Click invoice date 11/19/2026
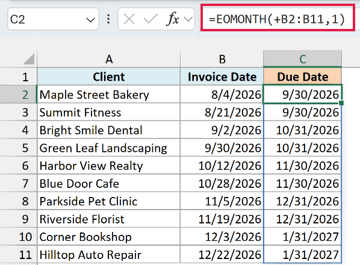This screenshot has height=265, width=360. 222,219
